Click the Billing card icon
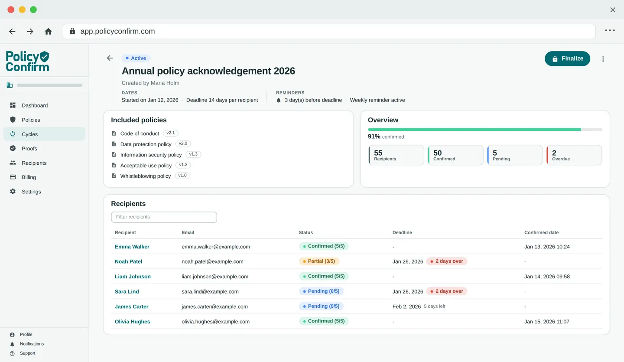Image resolution: width=624 pixels, height=362 pixels. (13, 177)
